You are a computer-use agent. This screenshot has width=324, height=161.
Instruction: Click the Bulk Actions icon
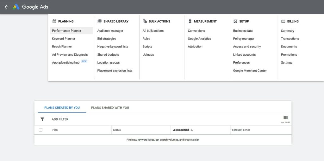click(145, 21)
